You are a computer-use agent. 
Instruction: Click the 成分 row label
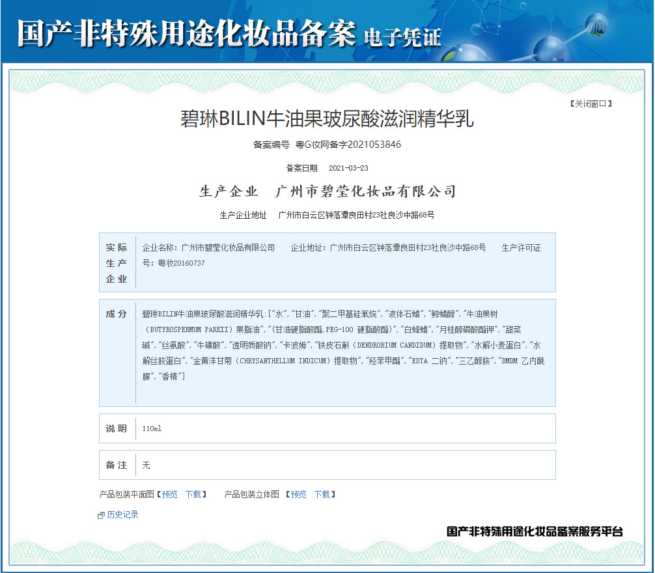[x=116, y=314]
